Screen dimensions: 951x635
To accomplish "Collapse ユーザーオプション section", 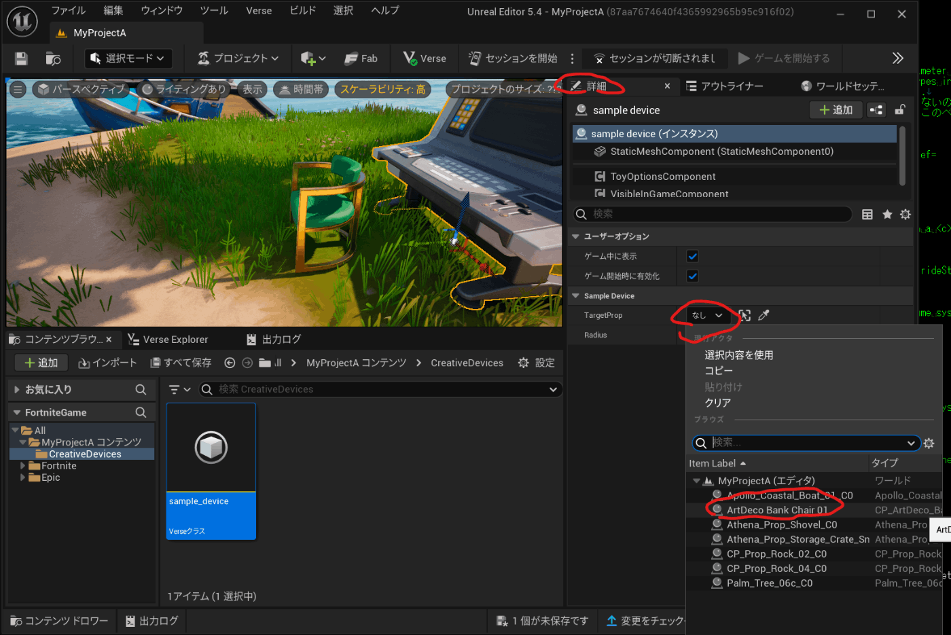I will coord(575,236).
